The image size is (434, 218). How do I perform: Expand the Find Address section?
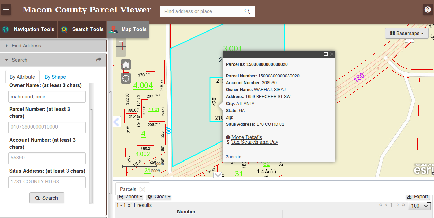[53, 46]
